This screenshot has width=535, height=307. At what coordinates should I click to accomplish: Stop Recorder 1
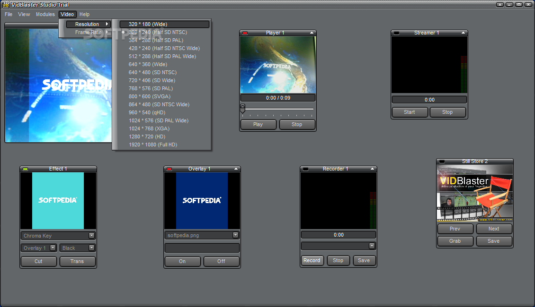coord(338,260)
